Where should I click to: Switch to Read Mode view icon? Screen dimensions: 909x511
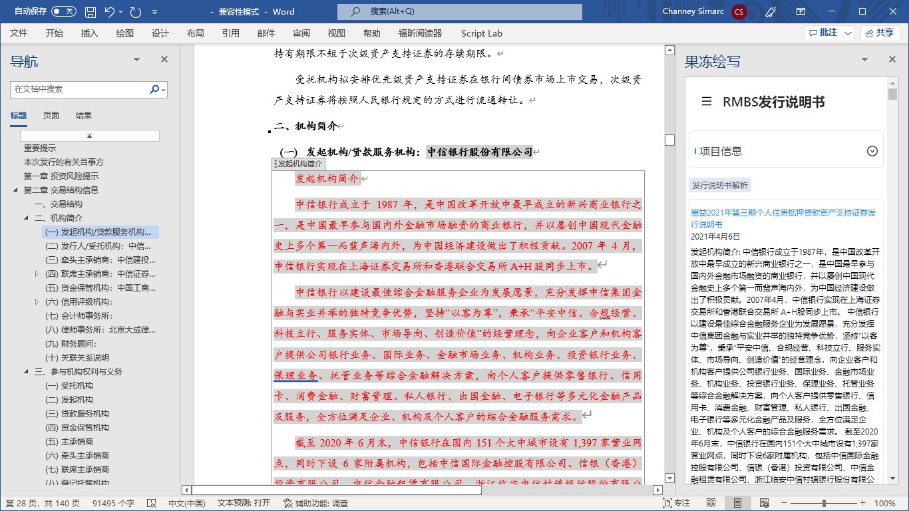711,504
